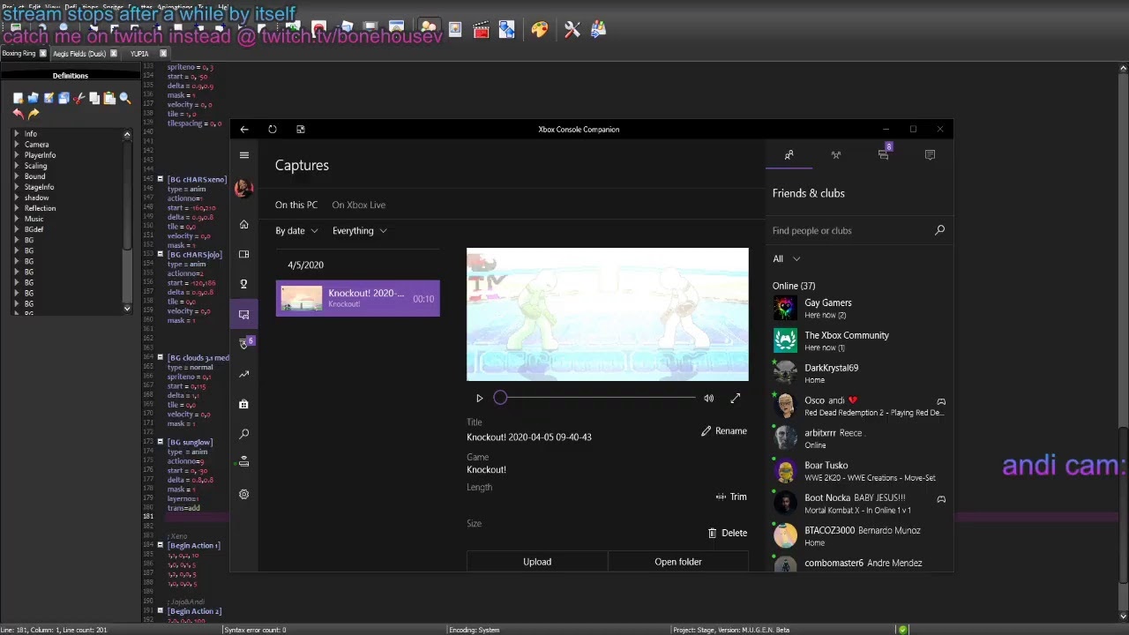The width and height of the screenshot is (1129, 635).
Task: Open the Captures sidebar icon
Action: (x=244, y=314)
